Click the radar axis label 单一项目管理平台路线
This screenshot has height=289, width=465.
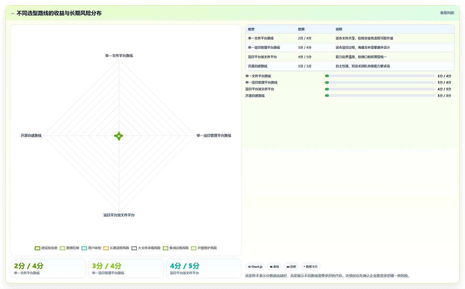(214, 135)
